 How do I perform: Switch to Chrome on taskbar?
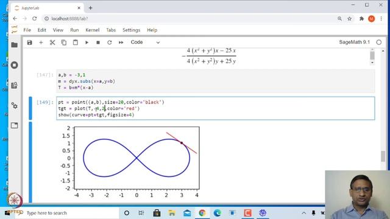point(202,213)
